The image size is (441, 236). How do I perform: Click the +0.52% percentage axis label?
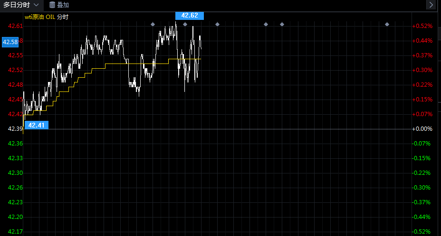pos(422,26)
